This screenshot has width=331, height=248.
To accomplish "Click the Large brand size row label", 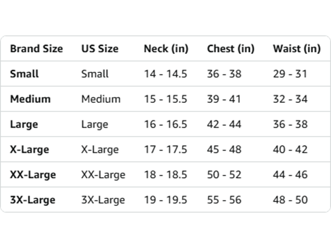I will [x=24, y=124].
